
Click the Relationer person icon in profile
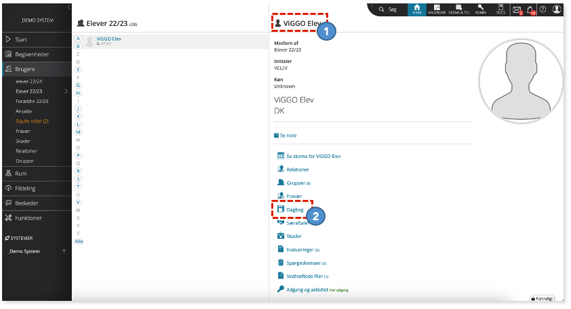[280, 169]
